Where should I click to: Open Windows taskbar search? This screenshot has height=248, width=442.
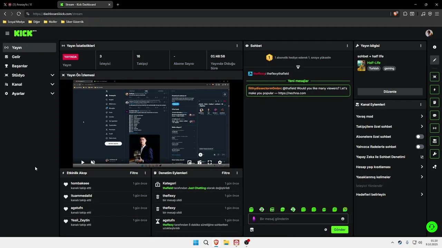coord(206,242)
